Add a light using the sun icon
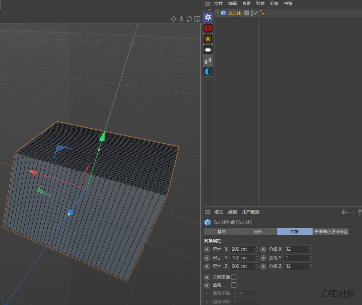The image size is (362, 305). 208,39
